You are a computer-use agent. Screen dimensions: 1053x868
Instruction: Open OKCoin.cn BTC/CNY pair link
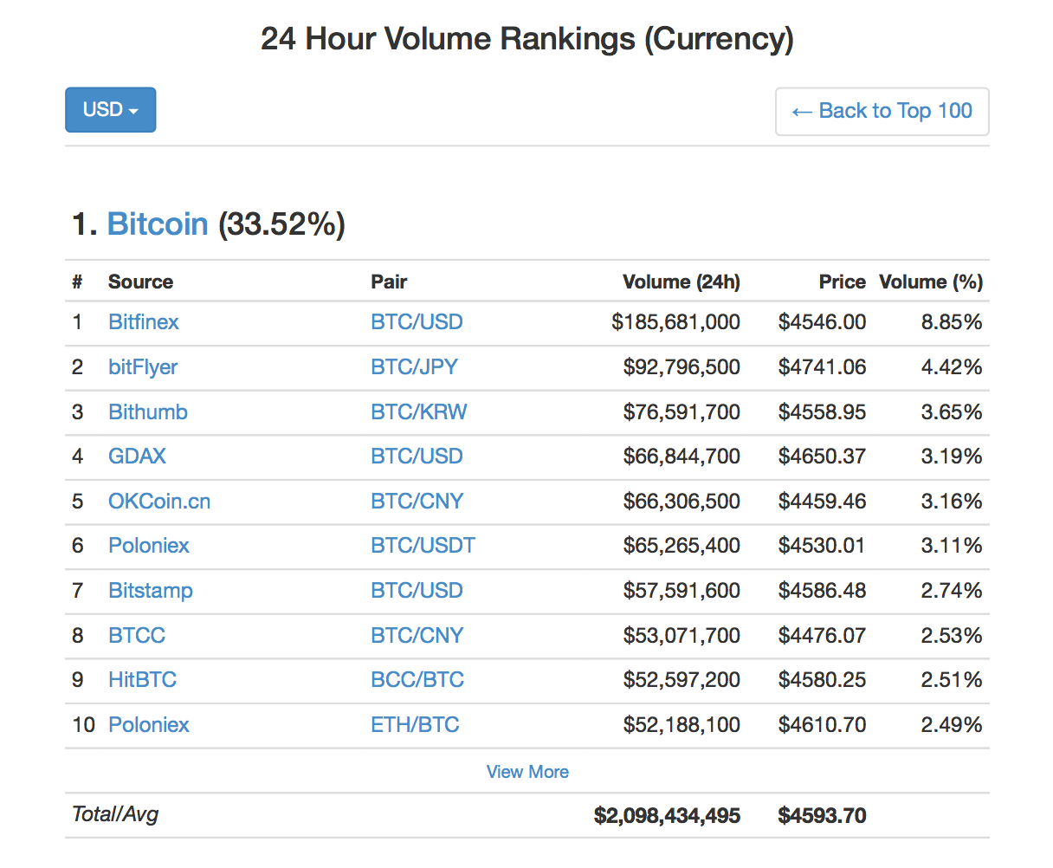417,501
